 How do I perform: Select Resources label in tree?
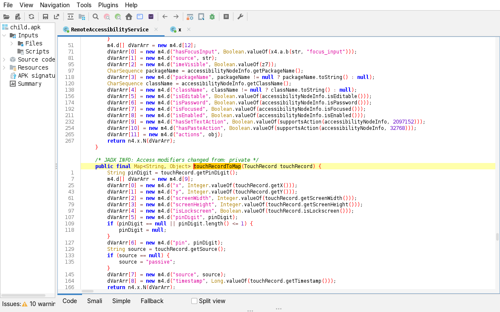pyautogui.click(x=33, y=67)
